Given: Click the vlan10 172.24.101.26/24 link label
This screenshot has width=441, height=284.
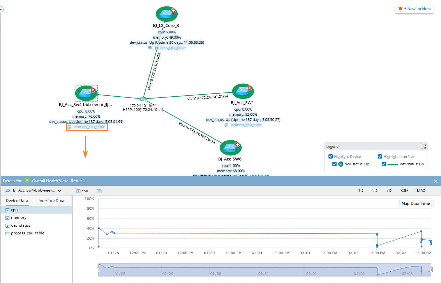Looking at the screenshot, I should (x=197, y=133).
